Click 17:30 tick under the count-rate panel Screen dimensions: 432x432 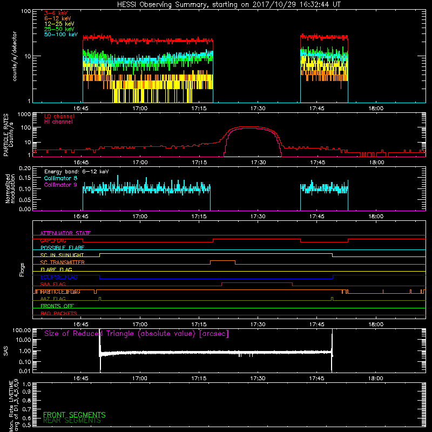(258, 109)
